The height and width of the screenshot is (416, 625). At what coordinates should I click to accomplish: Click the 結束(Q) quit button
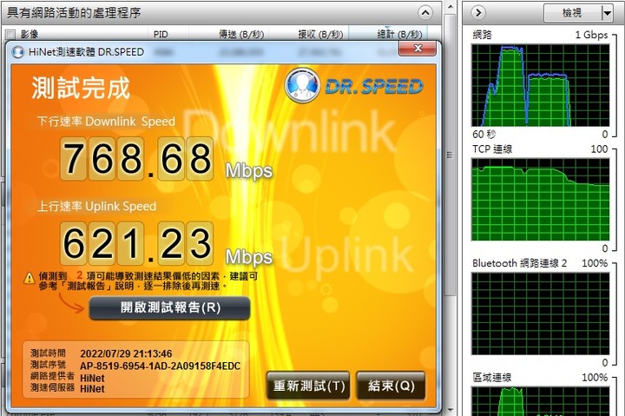pos(391,386)
